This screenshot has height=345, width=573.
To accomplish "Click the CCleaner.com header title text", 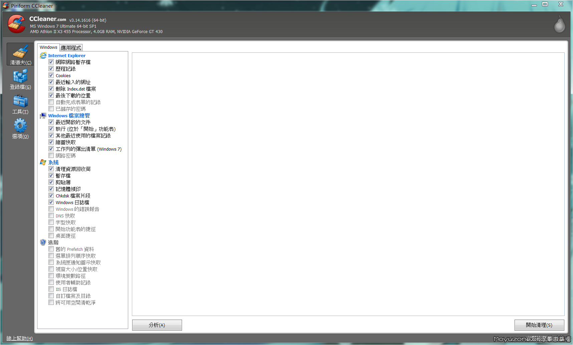I will tap(48, 19).
